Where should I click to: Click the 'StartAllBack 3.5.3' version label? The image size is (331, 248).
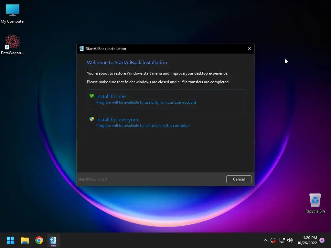point(92,179)
